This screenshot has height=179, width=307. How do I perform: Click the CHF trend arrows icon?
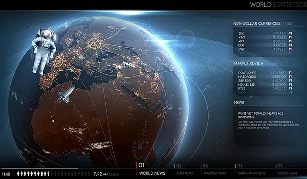pyautogui.click(x=290, y=49)
